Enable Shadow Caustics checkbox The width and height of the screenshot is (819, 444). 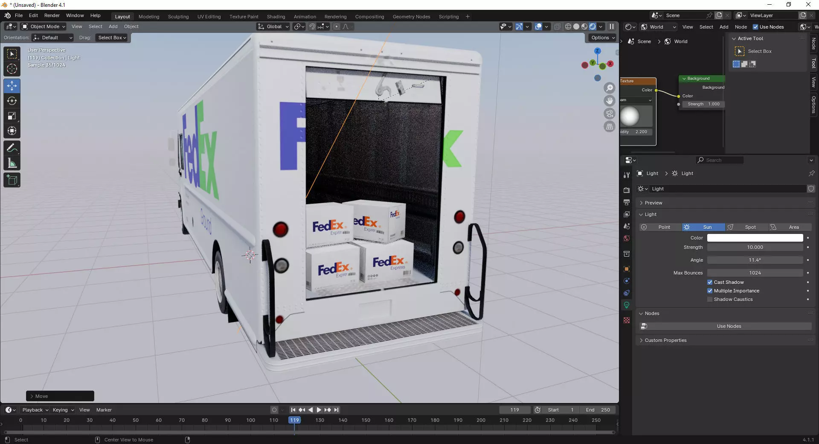point(710,299)
